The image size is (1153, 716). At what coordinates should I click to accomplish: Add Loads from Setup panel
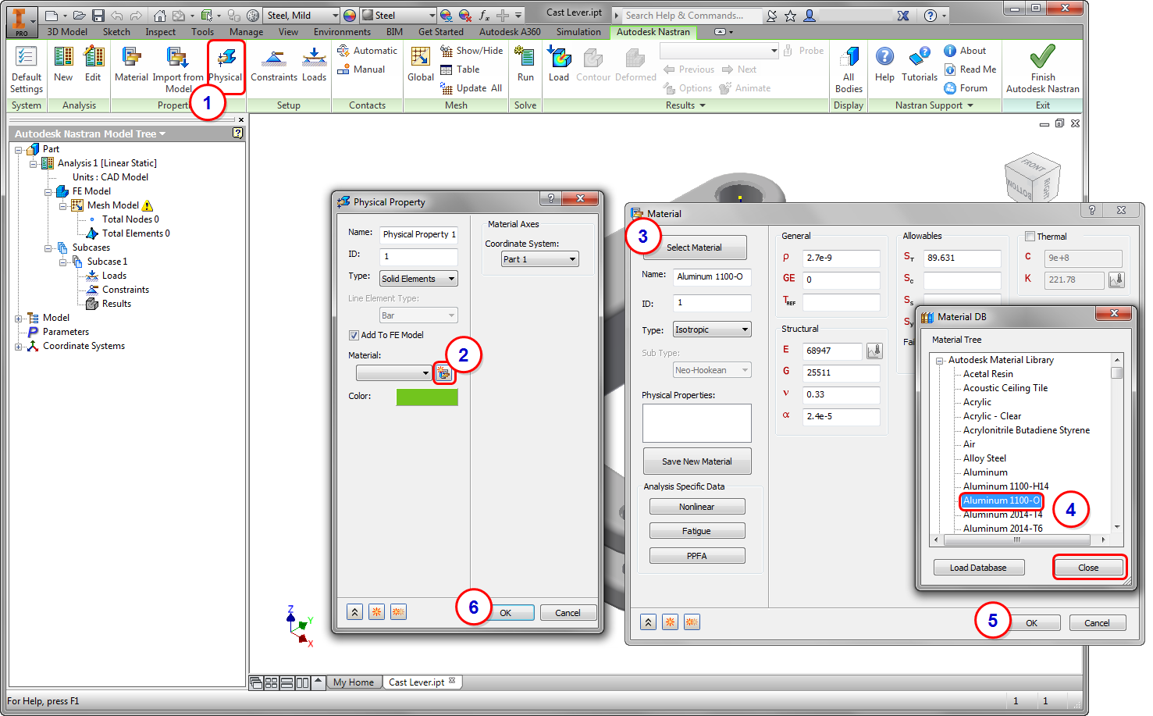tap(314, 64)
